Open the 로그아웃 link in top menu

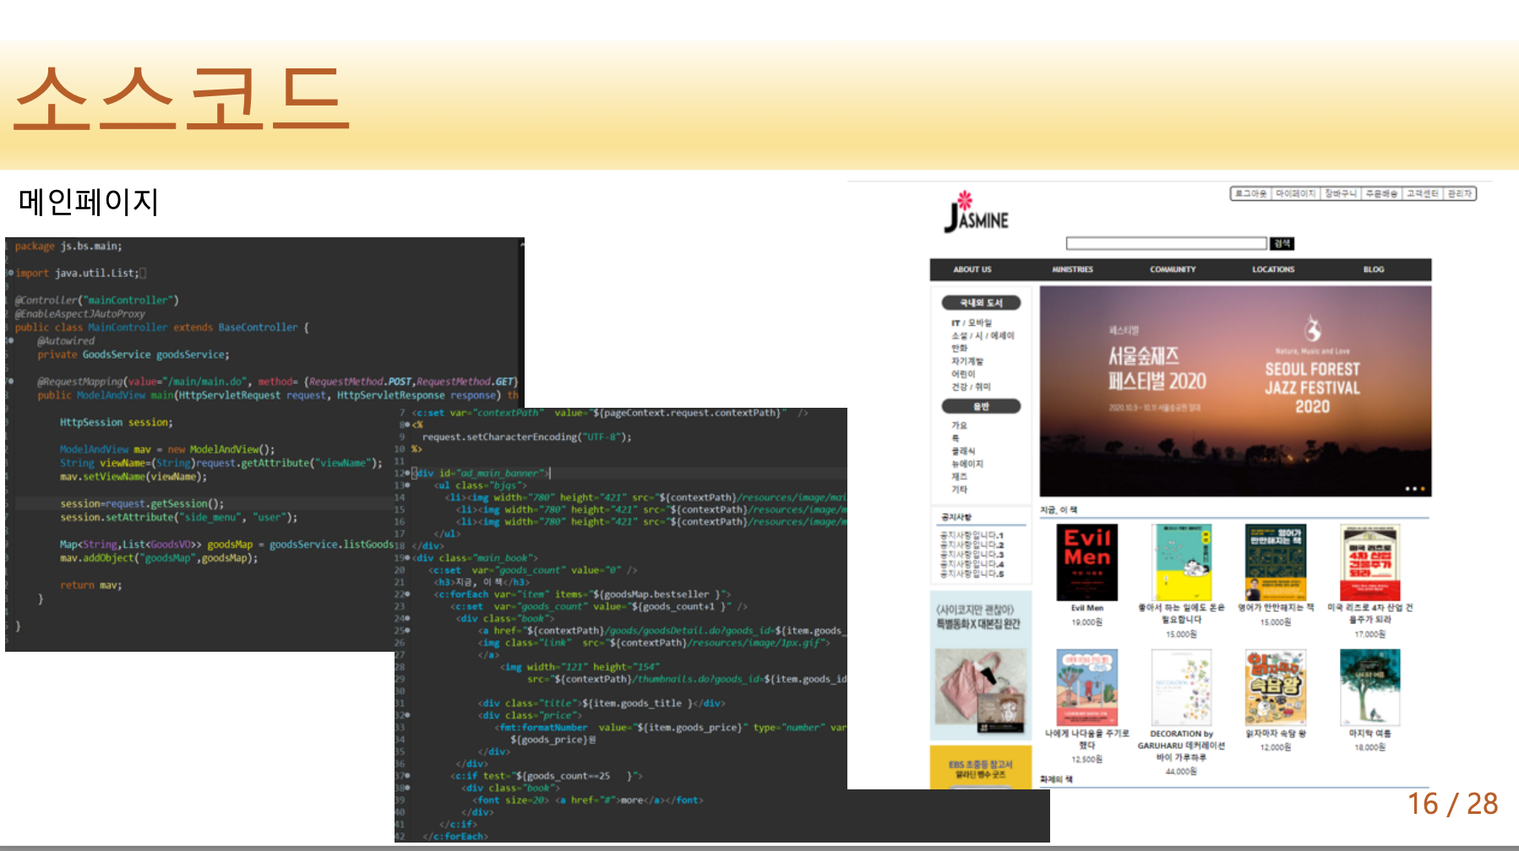[1251, 194]
